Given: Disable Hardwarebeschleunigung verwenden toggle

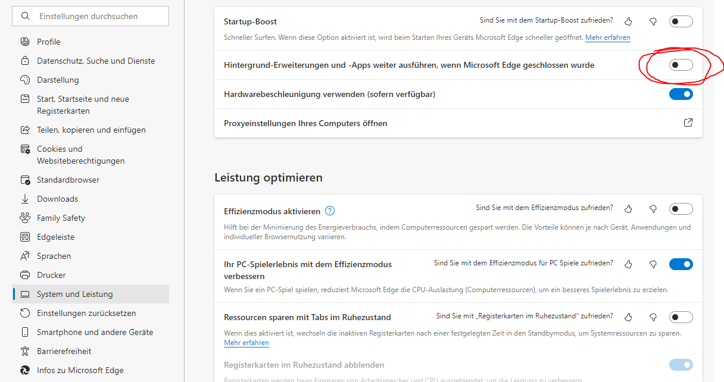Looking at the screenshot, I should coord(681,94).
